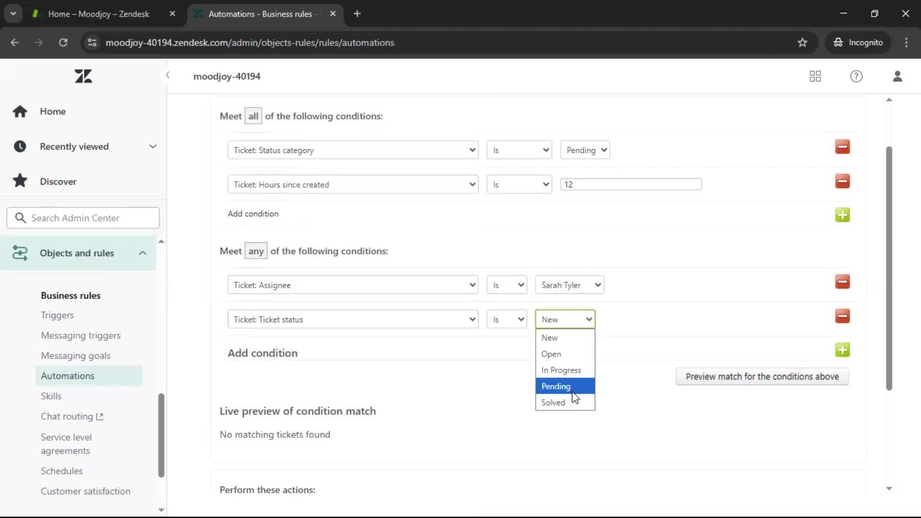Click the open status dropdown showing New
This screenshot has width=921, height=518.
tap(565, 319)
